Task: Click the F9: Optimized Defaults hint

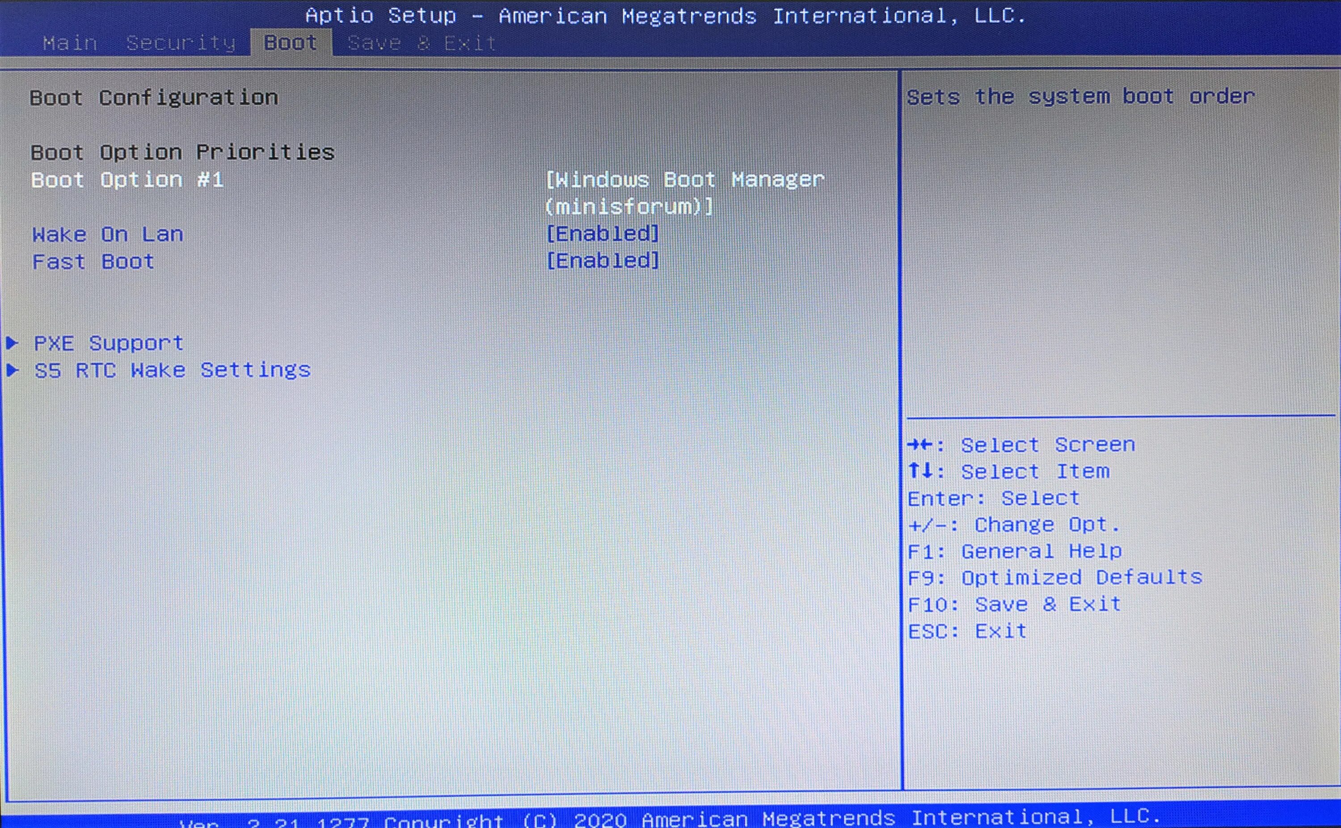Action: coord(1055,577)
